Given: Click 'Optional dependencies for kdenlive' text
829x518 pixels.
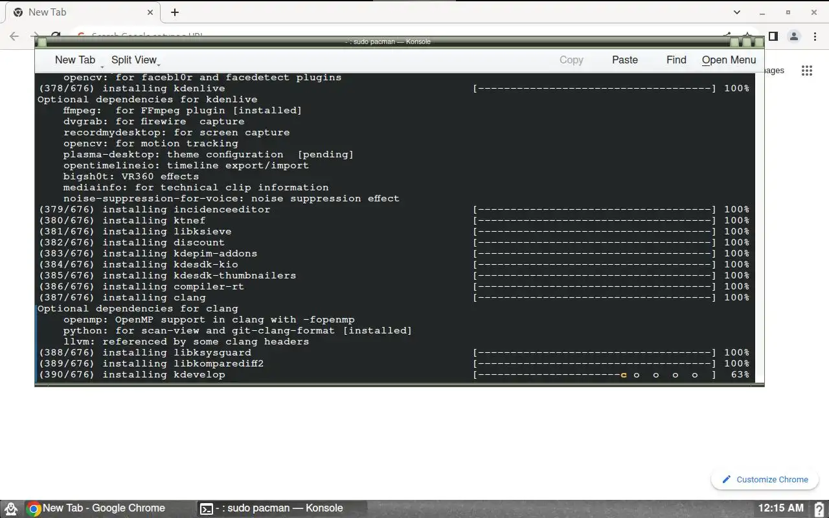Looking at the screenshot, I should pyautogui.click(x=148, y=99).
